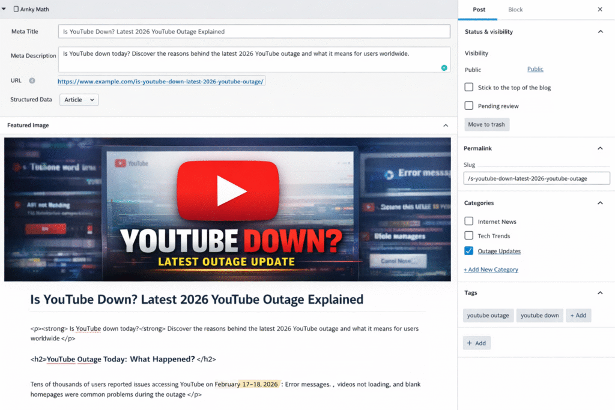Click the green icon in Meta Description
Viewport: 615px width, 410px height.
coord(444,68)
